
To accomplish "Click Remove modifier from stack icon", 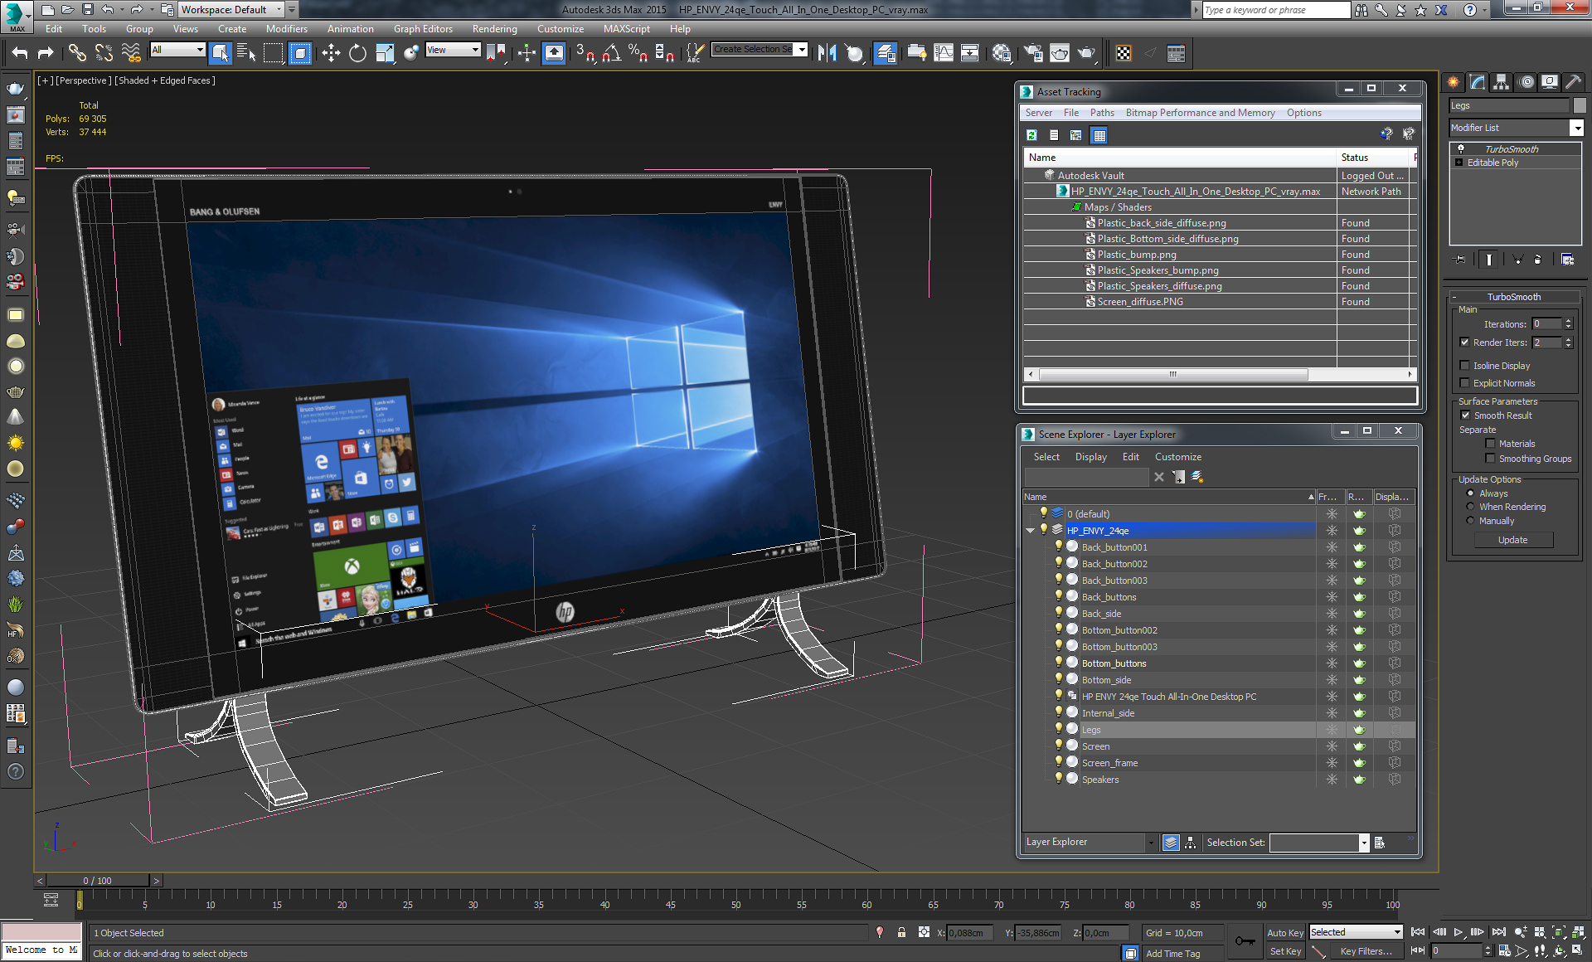I will 1537,259.
